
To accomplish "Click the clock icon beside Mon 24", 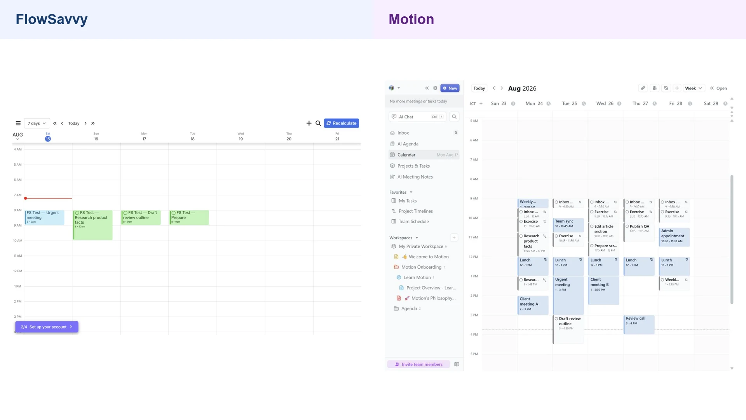I will (x=549, y=103).
